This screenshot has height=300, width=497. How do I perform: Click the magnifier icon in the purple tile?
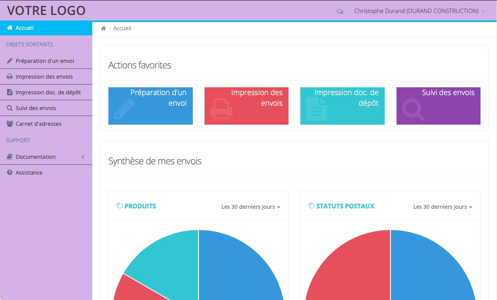click(x=413, y=110)
